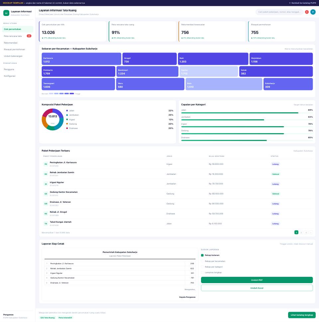Select the Grogol 730 heatmap tile

pos(150,59)
